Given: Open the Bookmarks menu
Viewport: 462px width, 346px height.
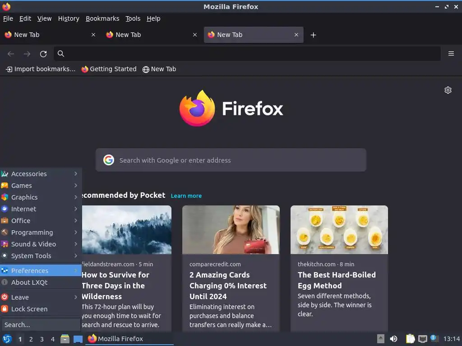Looking at the screenshot, I should click(102, 18).
